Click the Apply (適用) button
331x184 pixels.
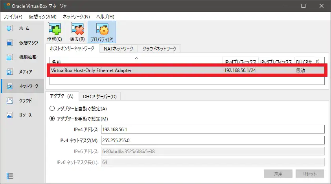pyautogui.click(x=278, y=174)
